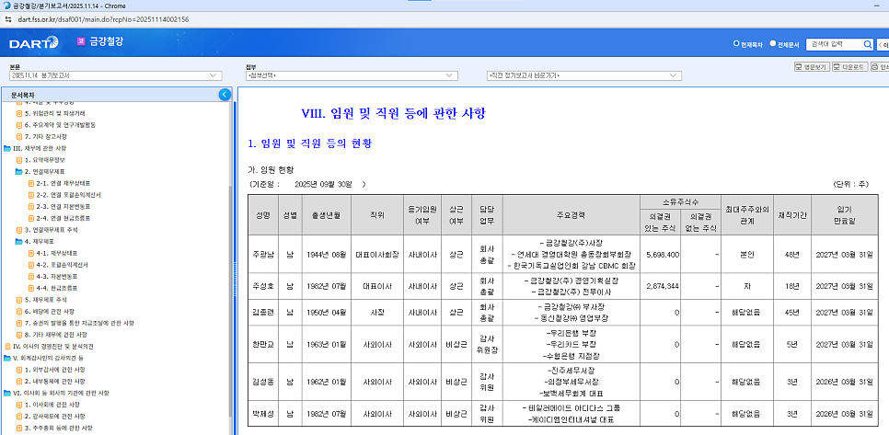Click document icon of IV. 이사의 경영진단

6,346
